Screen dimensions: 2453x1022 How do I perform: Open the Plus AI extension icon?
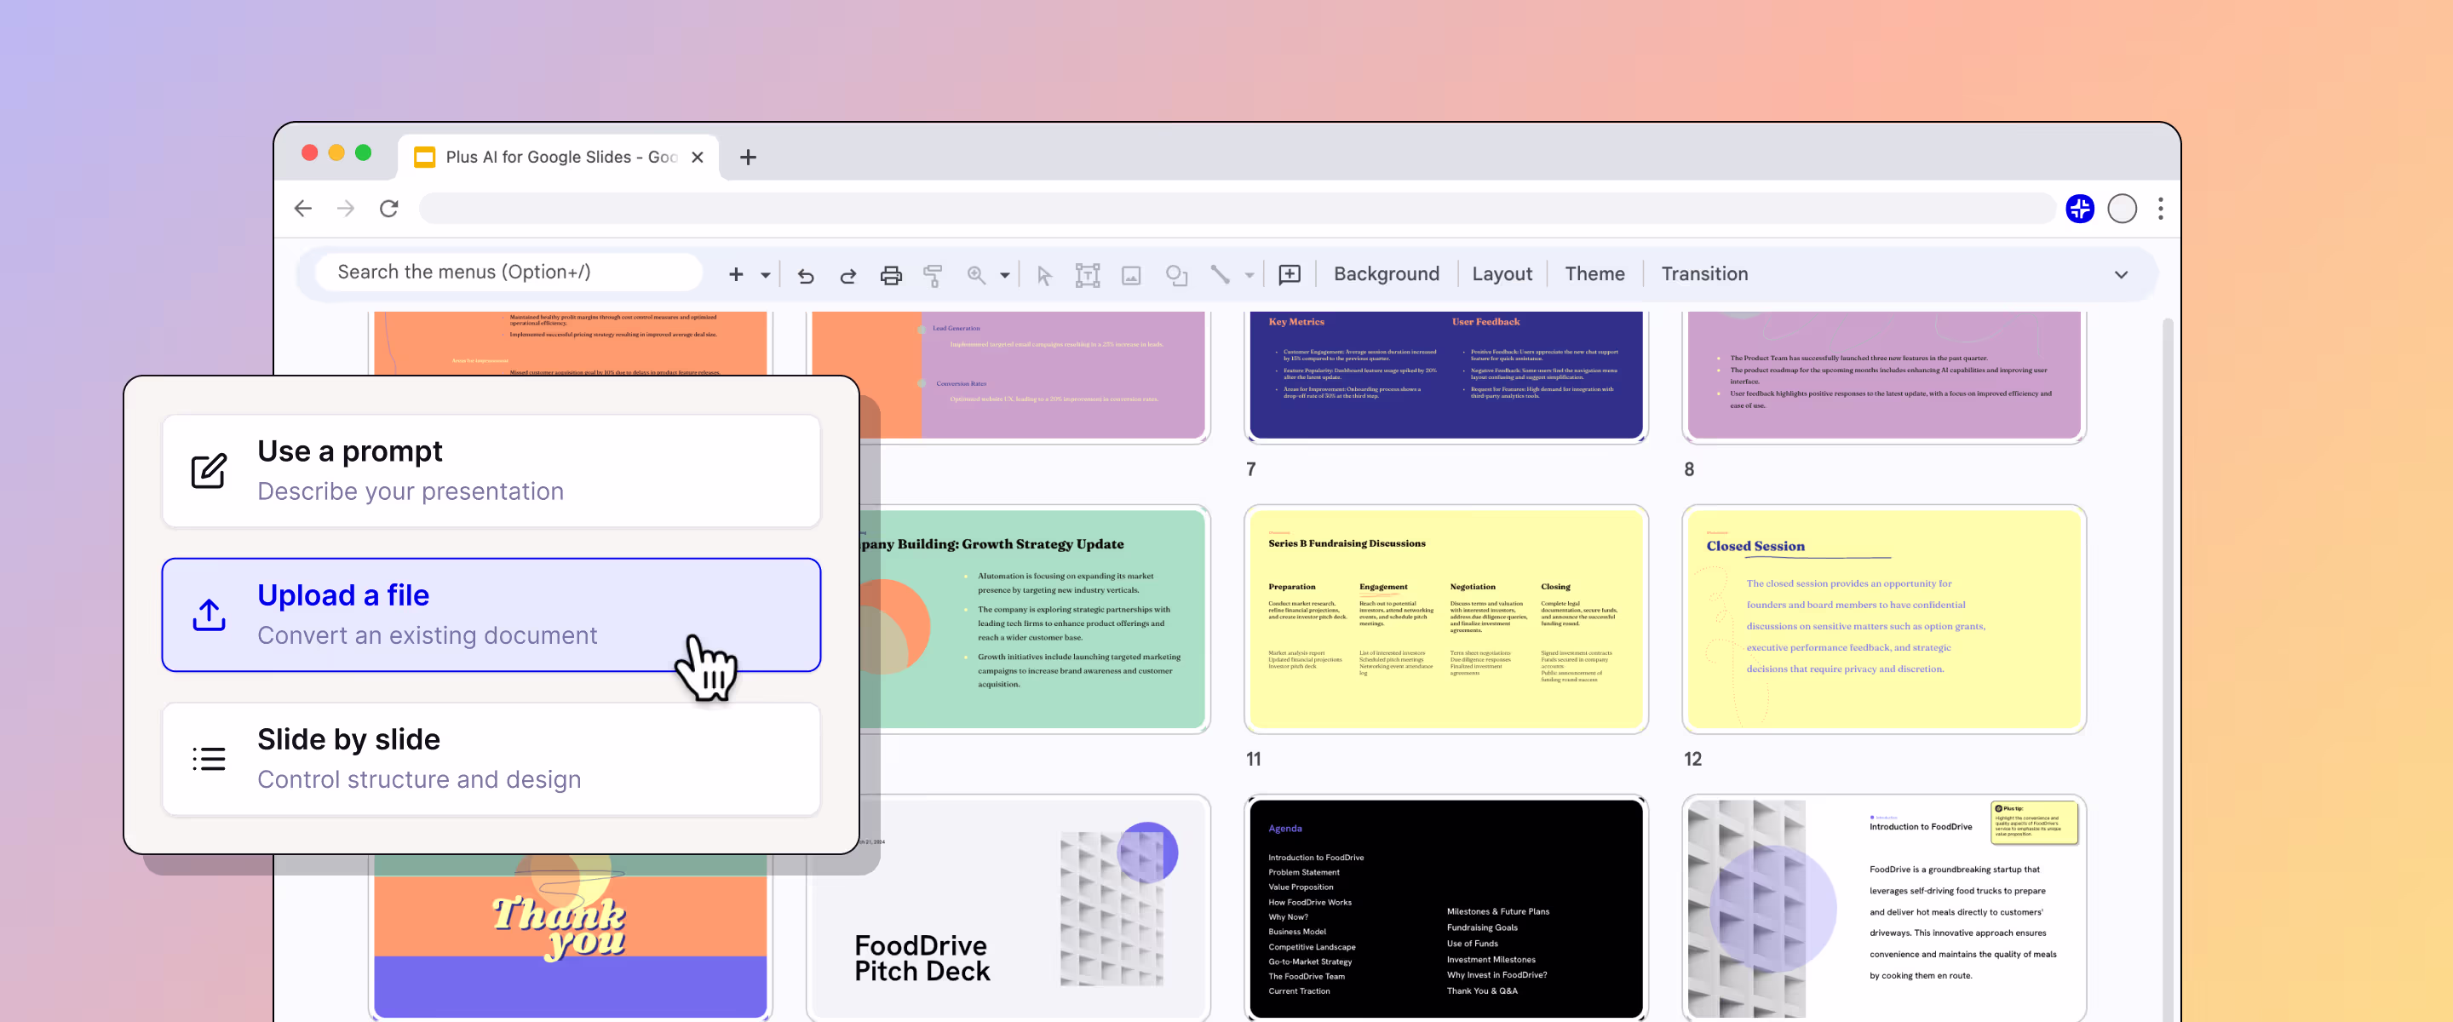2080,209
